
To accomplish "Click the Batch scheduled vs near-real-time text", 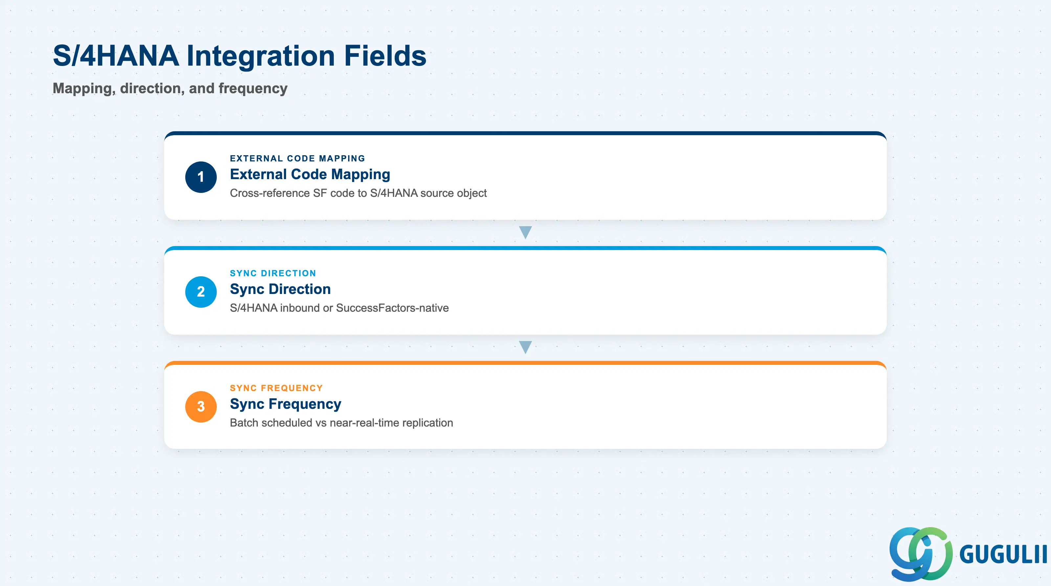I will pos(341,423).
